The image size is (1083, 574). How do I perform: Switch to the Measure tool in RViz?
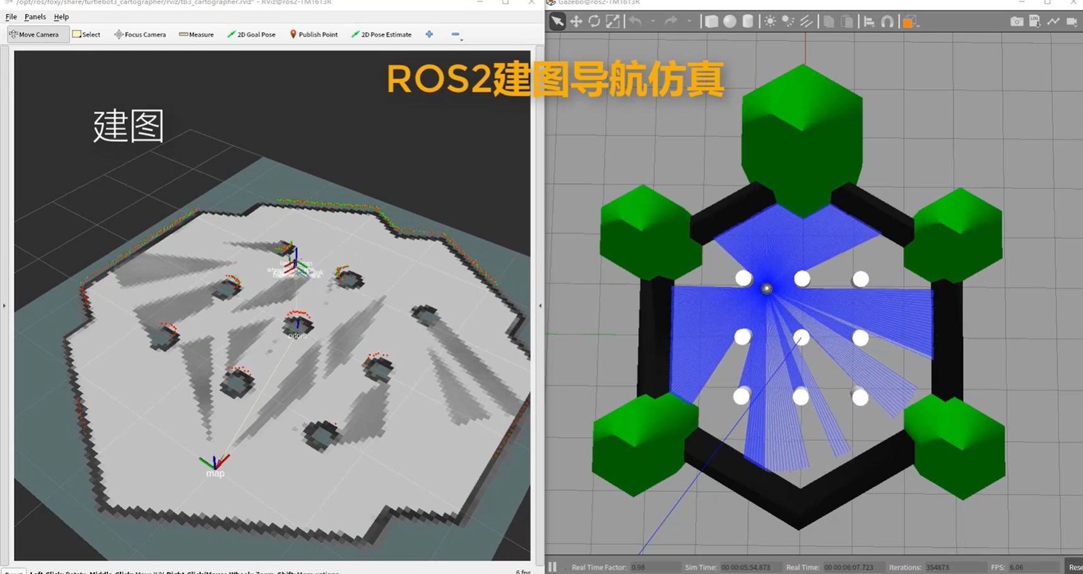[x=196, y=35]
